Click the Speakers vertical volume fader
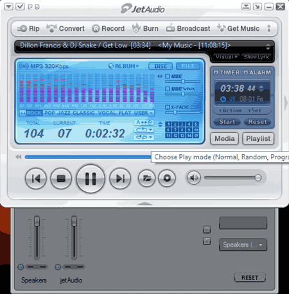The width and height of the screenshot is (289, 294). coord(37,221)
